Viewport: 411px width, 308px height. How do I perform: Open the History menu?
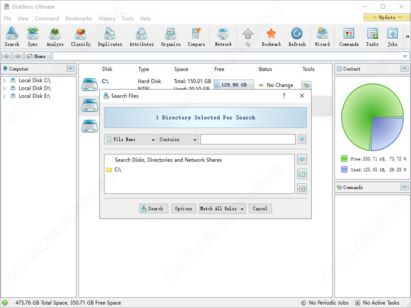(107, 19)
